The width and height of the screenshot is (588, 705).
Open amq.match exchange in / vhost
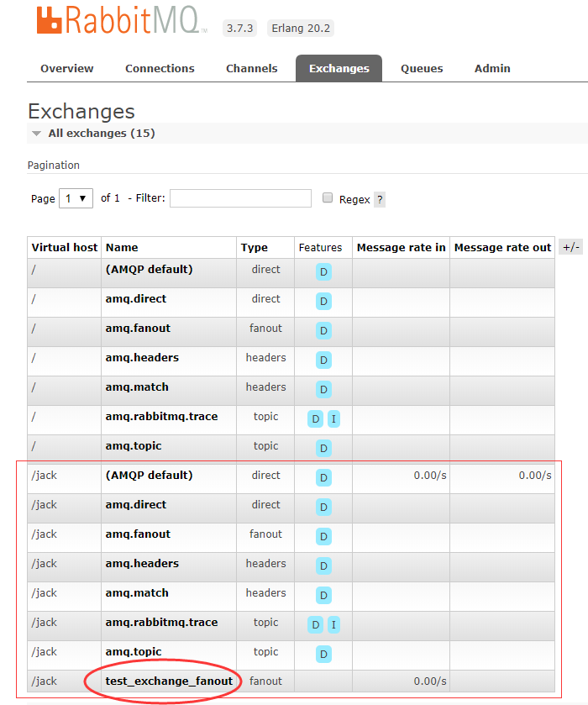click(137, 387)
